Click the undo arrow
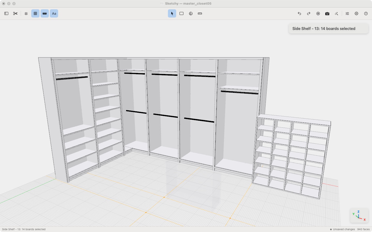Viewport: 372px width, 232px height. point(299,14)
